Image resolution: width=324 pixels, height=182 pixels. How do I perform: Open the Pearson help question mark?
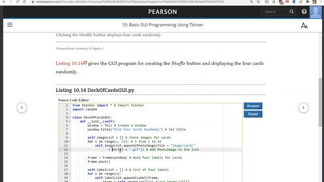click(x=304, y=12)
